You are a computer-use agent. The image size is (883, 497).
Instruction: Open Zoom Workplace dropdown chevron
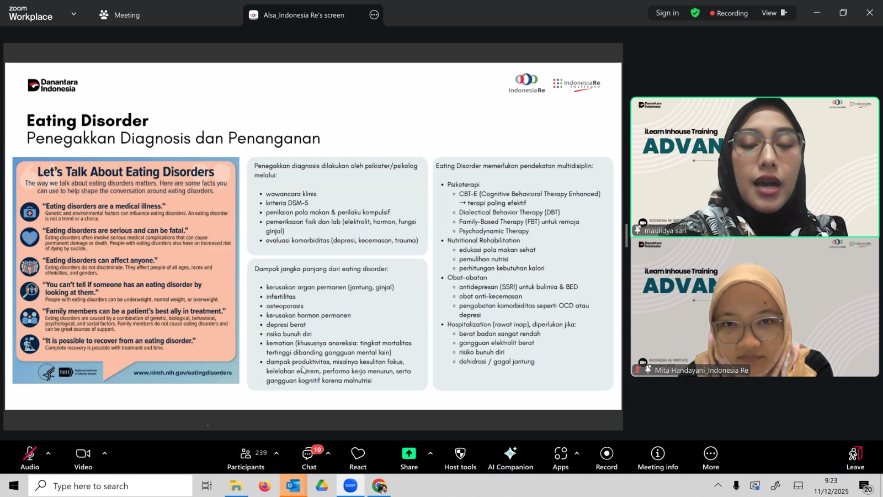73,14
